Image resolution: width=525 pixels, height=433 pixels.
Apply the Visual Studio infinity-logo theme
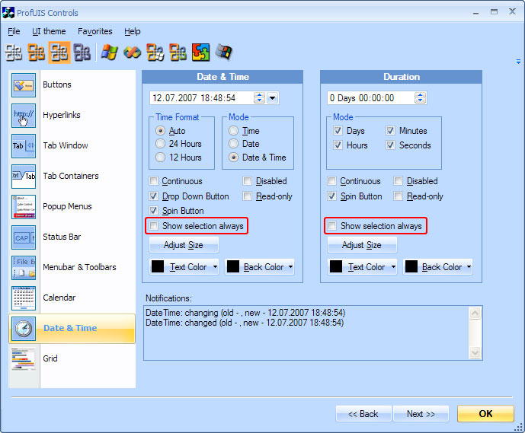pyautogui.click(x=133, y=53)
